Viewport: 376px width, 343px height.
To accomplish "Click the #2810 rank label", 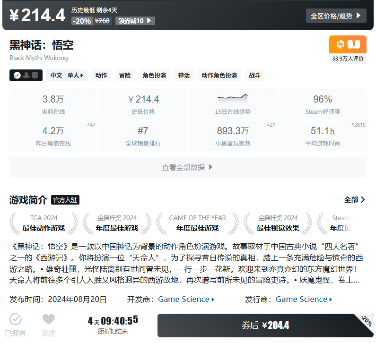I will [358, 125].
